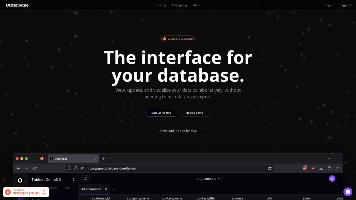356x200 pixels.
Task: Bookmark the page with the star icon
Action: coord(270,168)
